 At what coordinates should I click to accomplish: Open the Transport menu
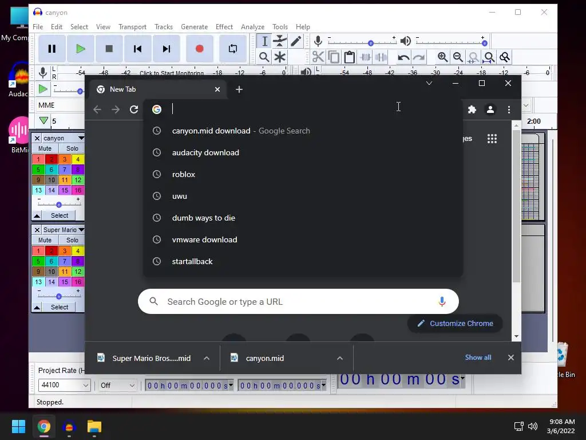tap(132, 27)
